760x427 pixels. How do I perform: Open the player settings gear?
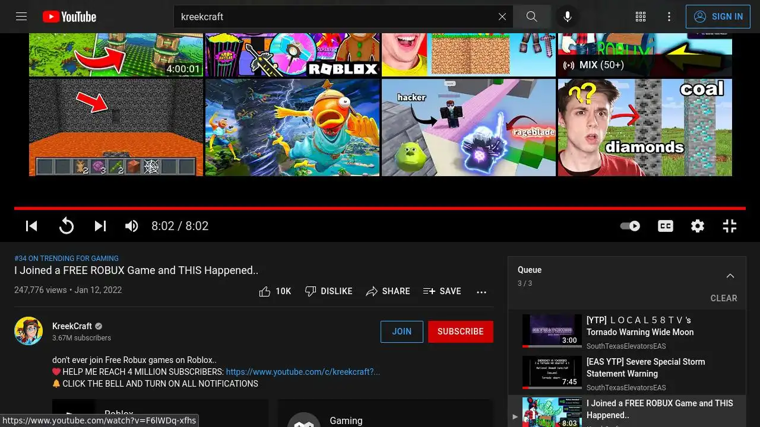pos(698,226)
